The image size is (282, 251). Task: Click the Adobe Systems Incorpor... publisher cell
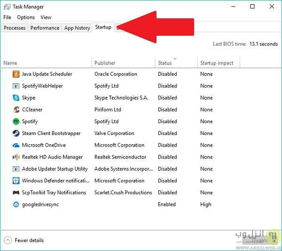point(124,169)
